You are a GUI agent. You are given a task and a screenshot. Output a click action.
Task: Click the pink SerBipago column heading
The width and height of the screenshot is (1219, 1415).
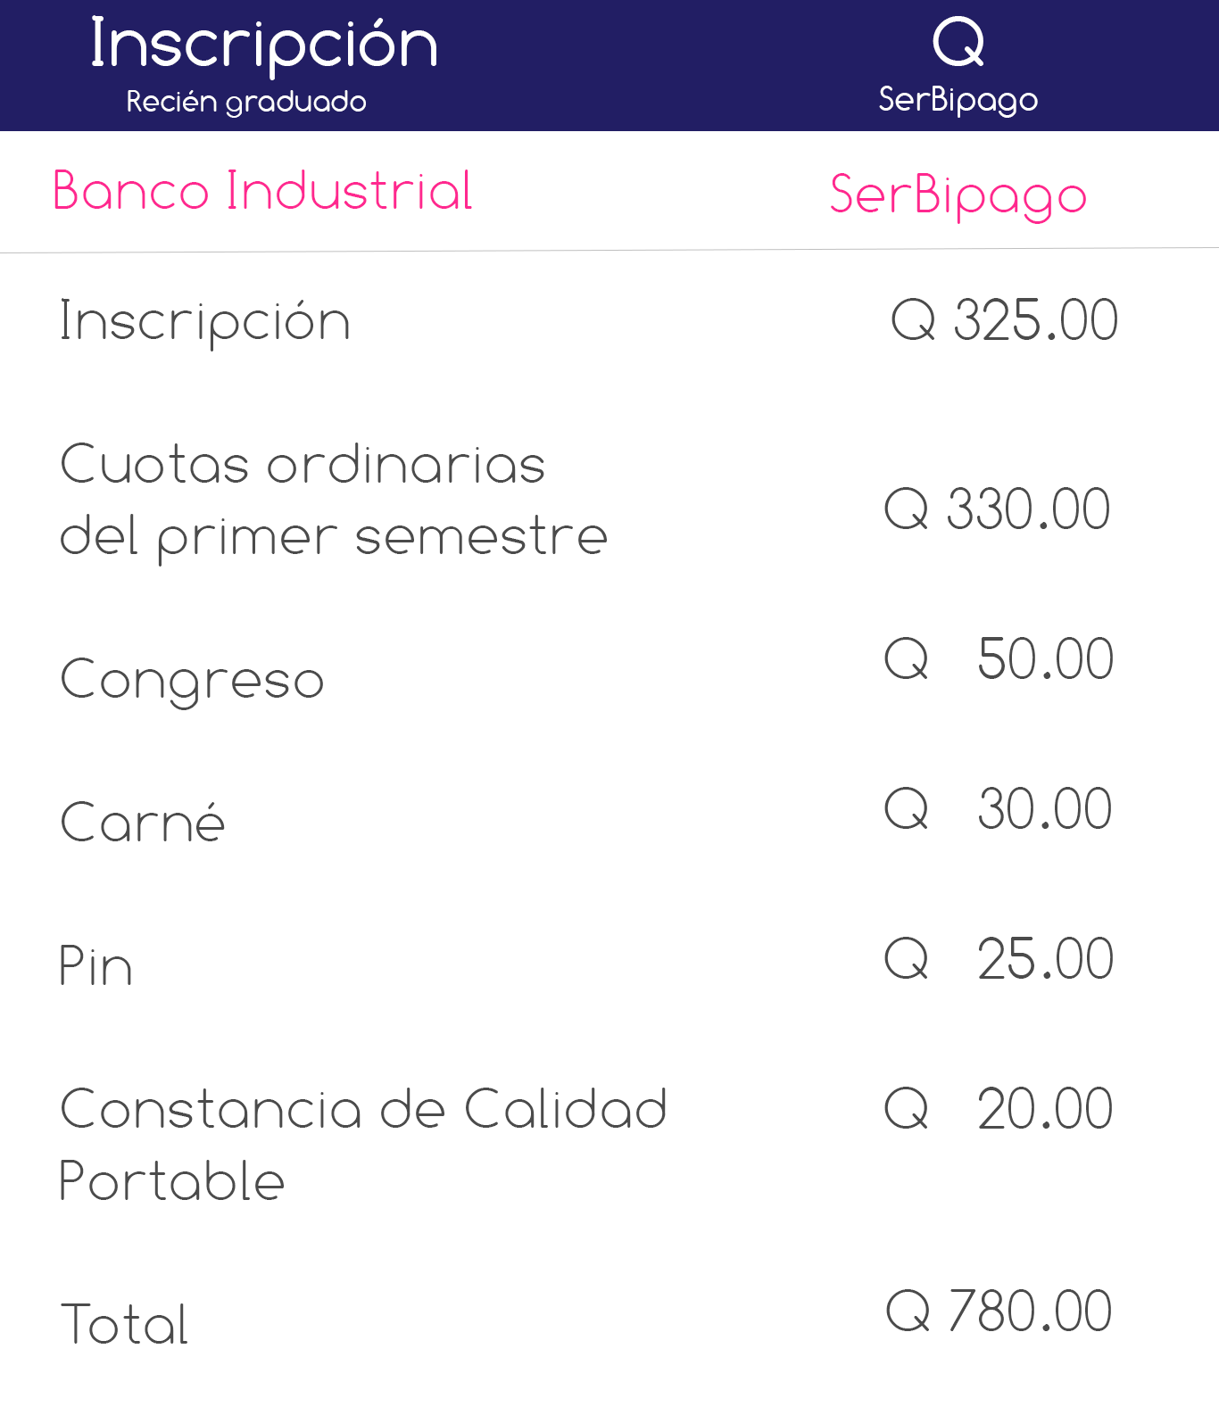(958, 195)
